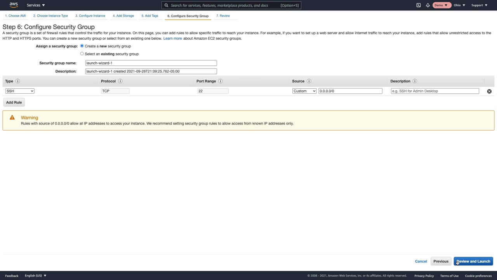Select an existing security group option
Screen dimensions: 497x280
pos(82,54)
